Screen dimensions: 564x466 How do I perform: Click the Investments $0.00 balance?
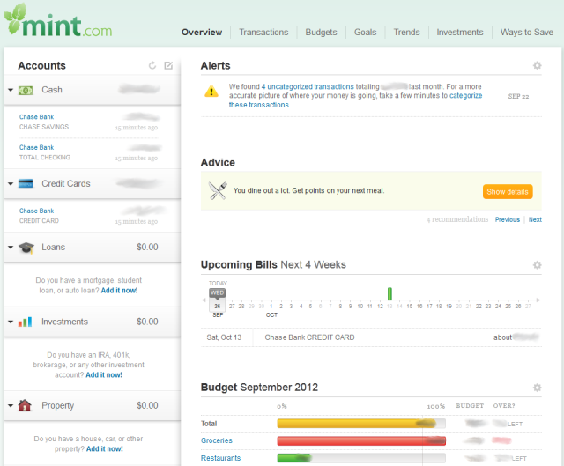coord(147,322)
